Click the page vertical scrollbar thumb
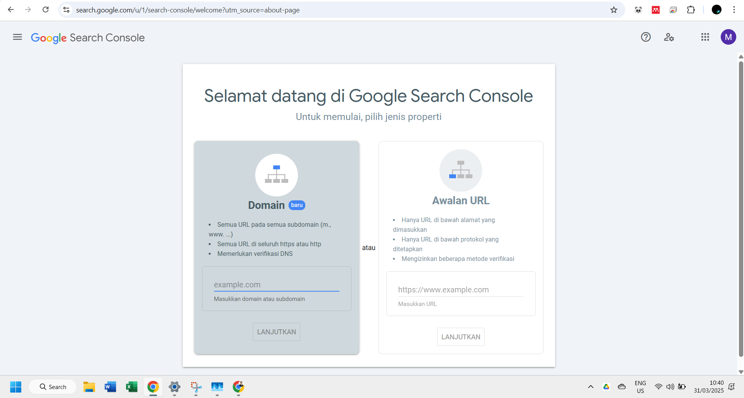The image size is (744, 398). 741,209
